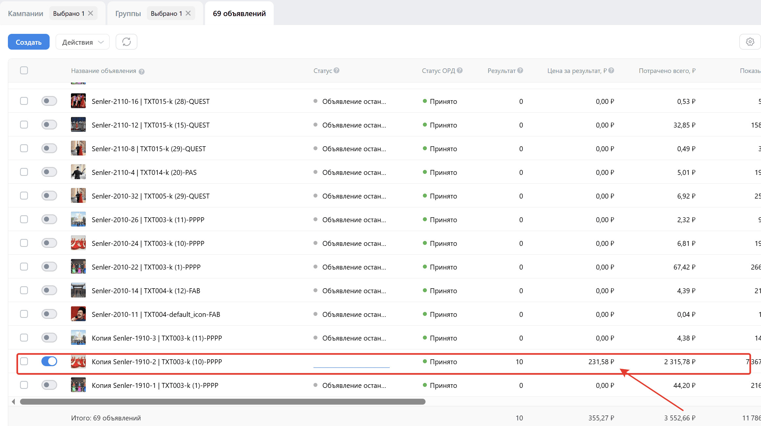Screen dimensions: 761x426
Task: Open table settings gear icon
Action: (750, 42)
